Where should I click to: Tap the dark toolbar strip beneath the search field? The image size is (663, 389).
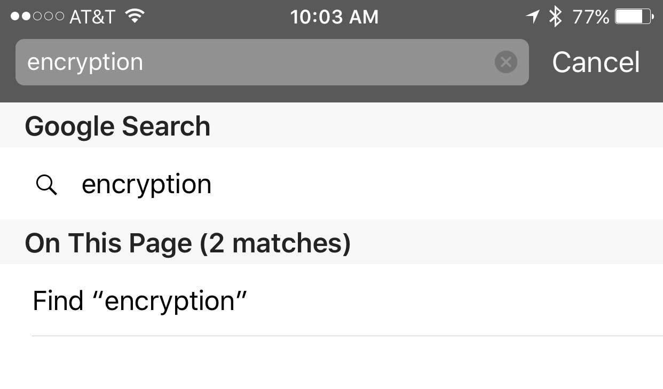(x=331, y=94)
